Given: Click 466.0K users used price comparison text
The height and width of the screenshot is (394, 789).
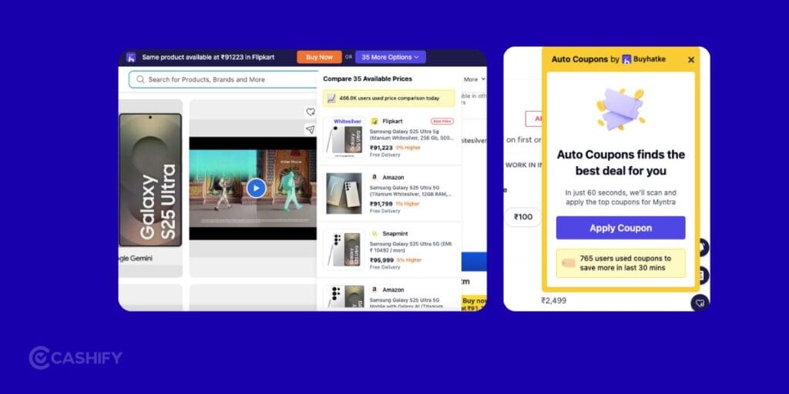Looking at the screenshot, I should pos(389,98).
